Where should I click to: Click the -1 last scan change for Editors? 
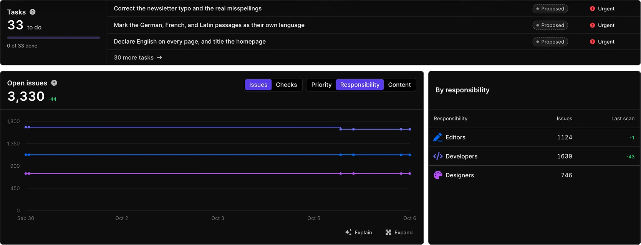click(x=632, y=137)
